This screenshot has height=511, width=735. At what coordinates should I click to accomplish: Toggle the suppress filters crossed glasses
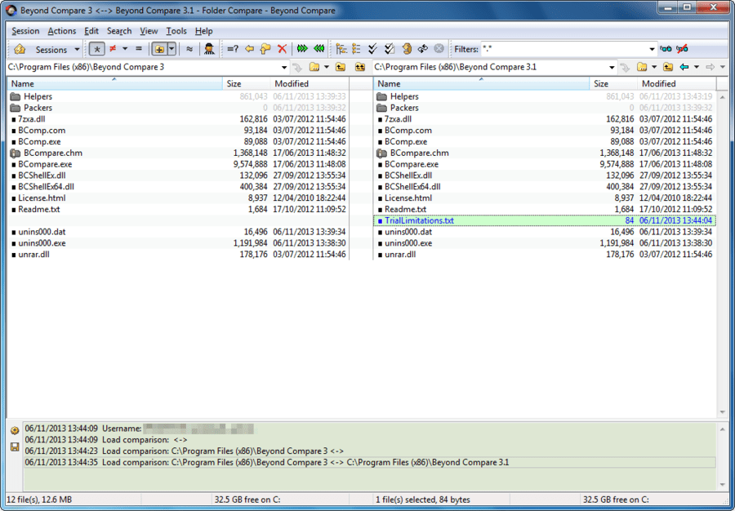[682, 50]
